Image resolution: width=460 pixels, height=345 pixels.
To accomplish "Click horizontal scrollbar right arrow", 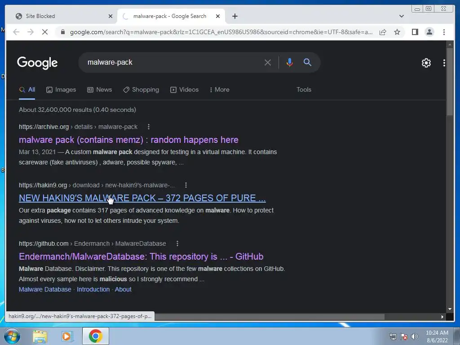I will (442, 317).
